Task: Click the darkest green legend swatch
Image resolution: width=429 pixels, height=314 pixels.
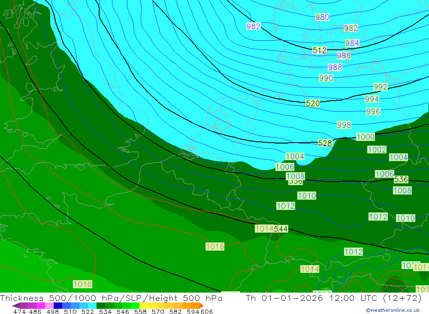Action: point(101,305)
